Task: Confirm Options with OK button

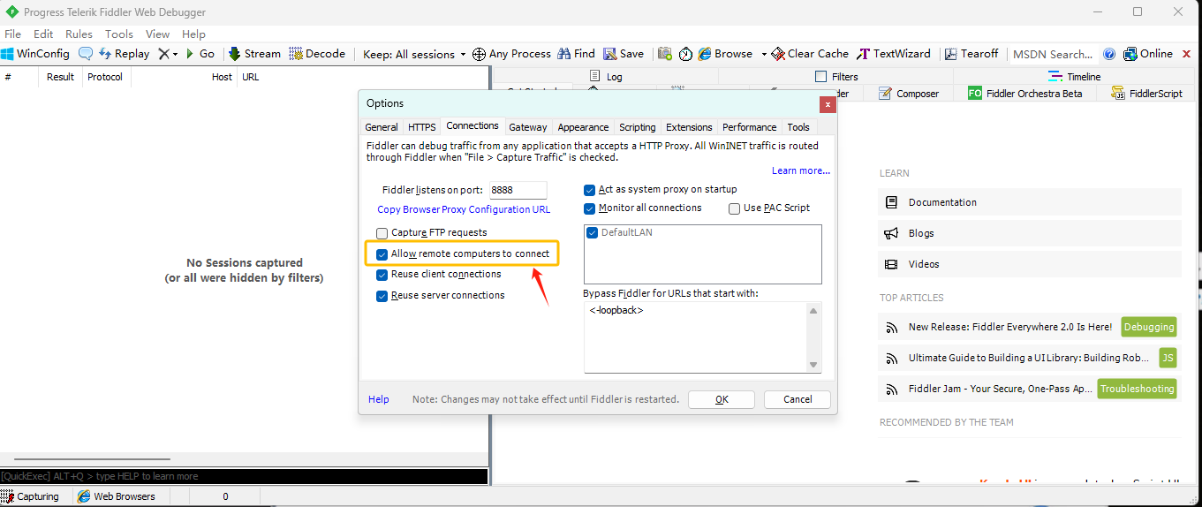Action: coord(722,399)
